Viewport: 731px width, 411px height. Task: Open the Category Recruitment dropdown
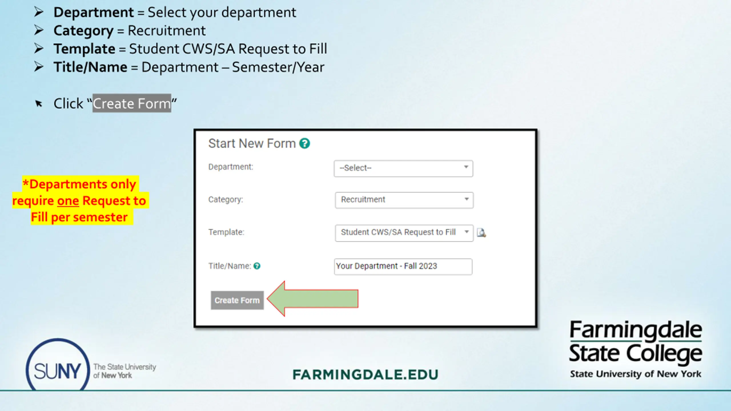[404, 200]
